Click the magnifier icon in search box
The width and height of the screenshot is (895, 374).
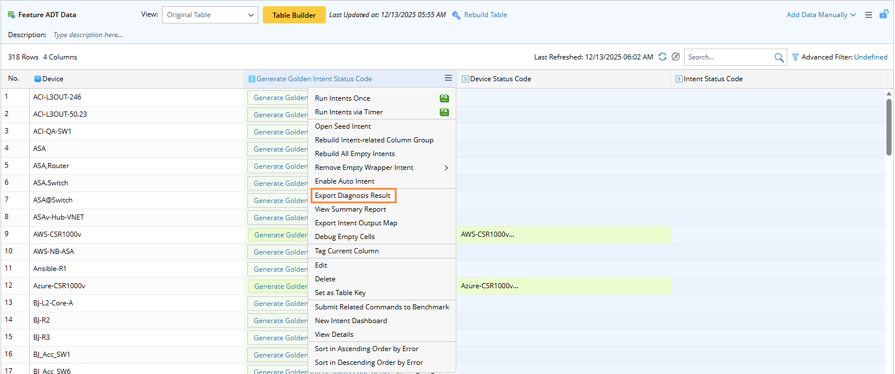click(779, 57)
